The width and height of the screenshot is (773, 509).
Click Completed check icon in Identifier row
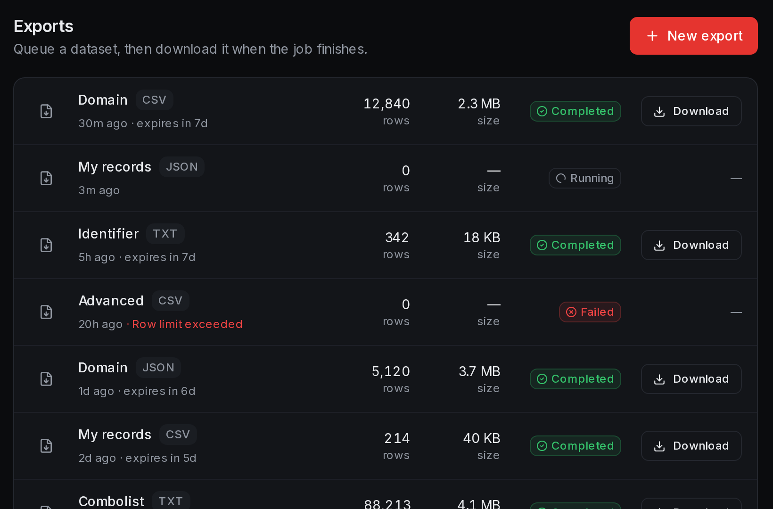point(542,245)
